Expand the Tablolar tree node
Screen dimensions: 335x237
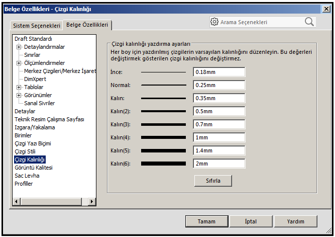[x=19, y=87]
